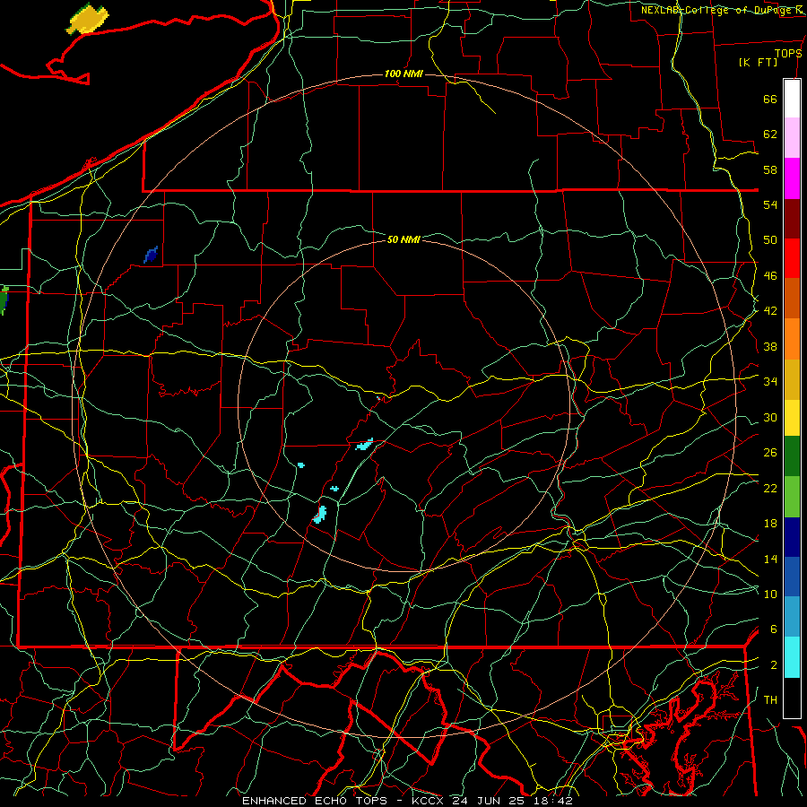Viewport: 807px width, 807px height.
Task: Click the "TH" legend label
Action: click(x=770, y=700)
